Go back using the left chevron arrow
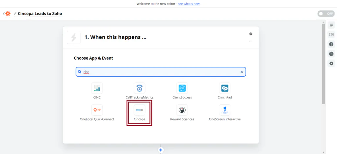 [4, 14]
